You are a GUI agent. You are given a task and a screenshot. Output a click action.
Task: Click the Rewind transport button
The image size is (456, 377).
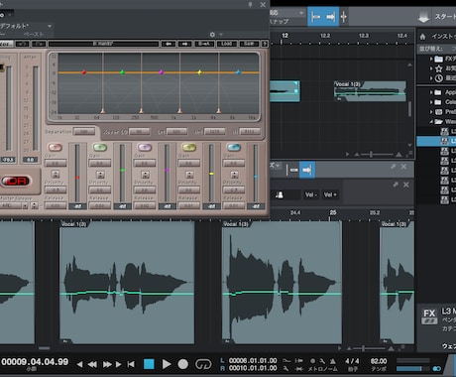coord(92,364)
